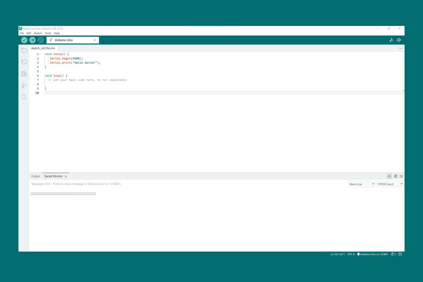Toggle bottom panel icon in status bar
The height and width of the screenshot is (282, 423).
click(400, 254)
